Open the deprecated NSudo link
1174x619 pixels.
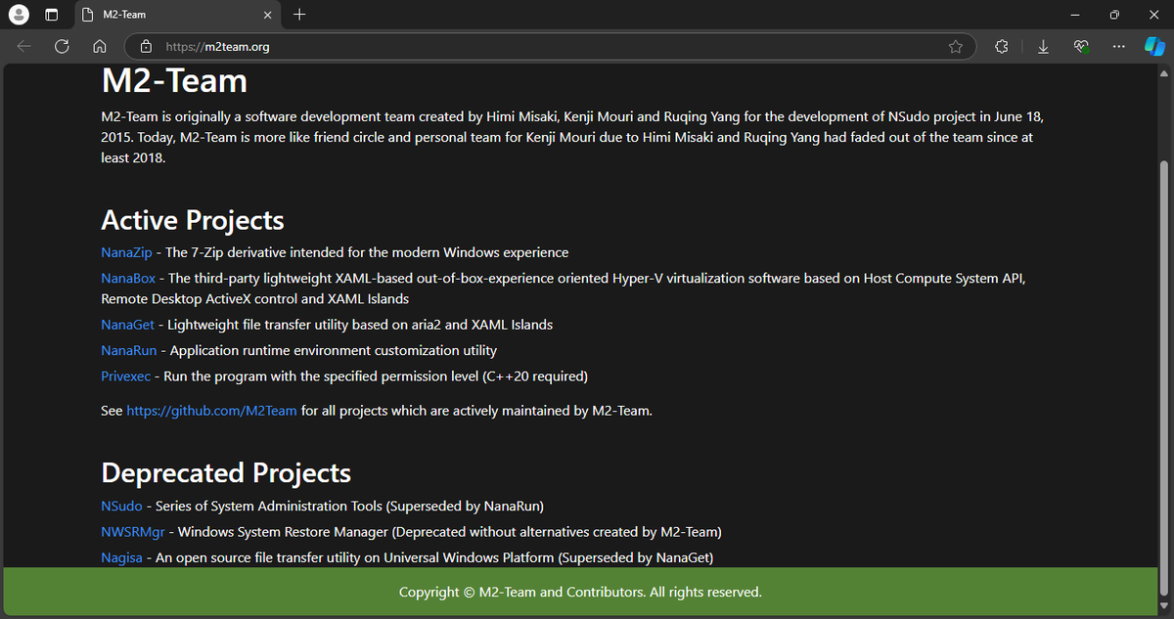click(x=121, y=507)
